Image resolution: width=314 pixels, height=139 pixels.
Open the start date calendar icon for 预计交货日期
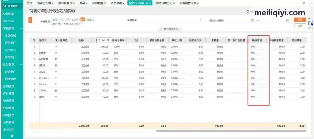click(252, 20)
